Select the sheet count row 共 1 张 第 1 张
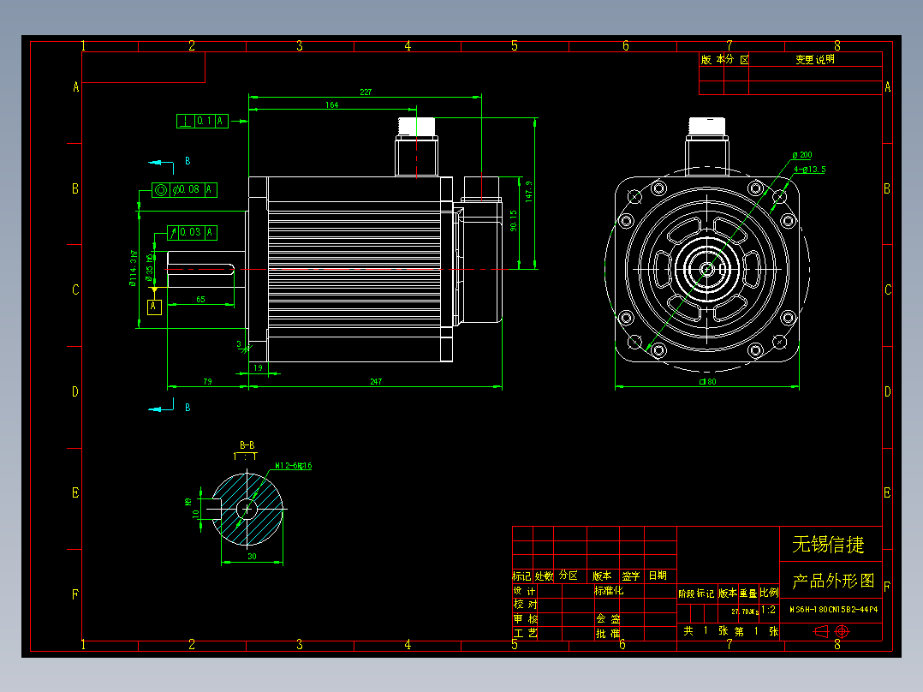 (x=730, y=631)
